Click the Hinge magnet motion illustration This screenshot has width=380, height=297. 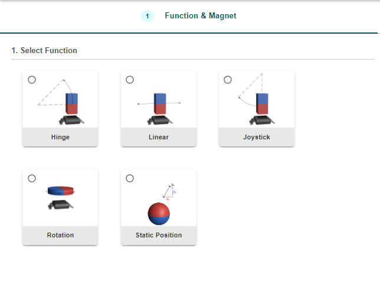coord(61,102)
